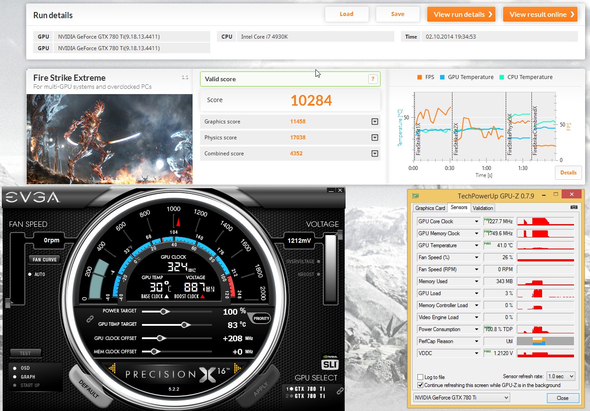
Task: Click the Fan Speed vertical slider handle
Action: tap(8, 303)
